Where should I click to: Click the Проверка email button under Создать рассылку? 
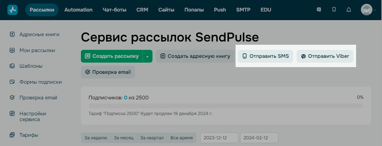pyautogui.click(x=108, y=72)
